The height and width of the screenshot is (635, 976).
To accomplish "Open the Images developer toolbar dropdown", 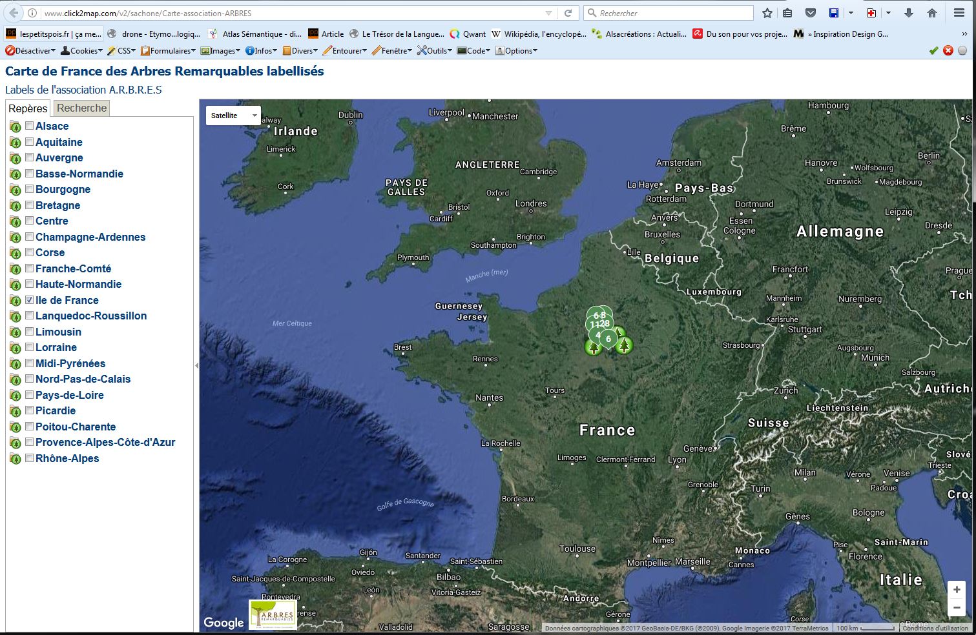I will (221, 51).
